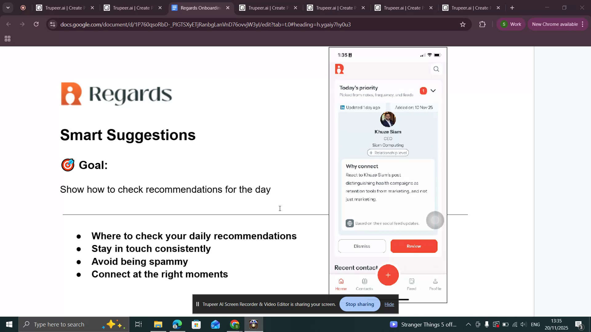Collapse Today's priority chevron
Screen dimensions: 591x332
(x=433, y=91)
